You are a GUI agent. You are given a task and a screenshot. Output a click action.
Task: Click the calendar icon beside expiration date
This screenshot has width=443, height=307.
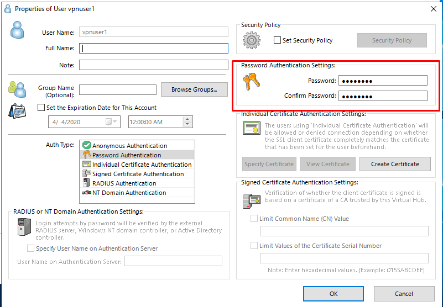(x=16, y=111)
